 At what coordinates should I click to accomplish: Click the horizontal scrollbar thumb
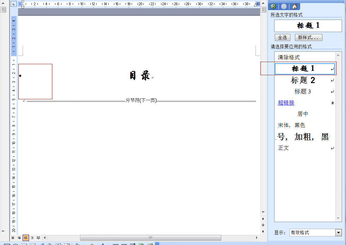pyautogui.click(x=151, y=238)
